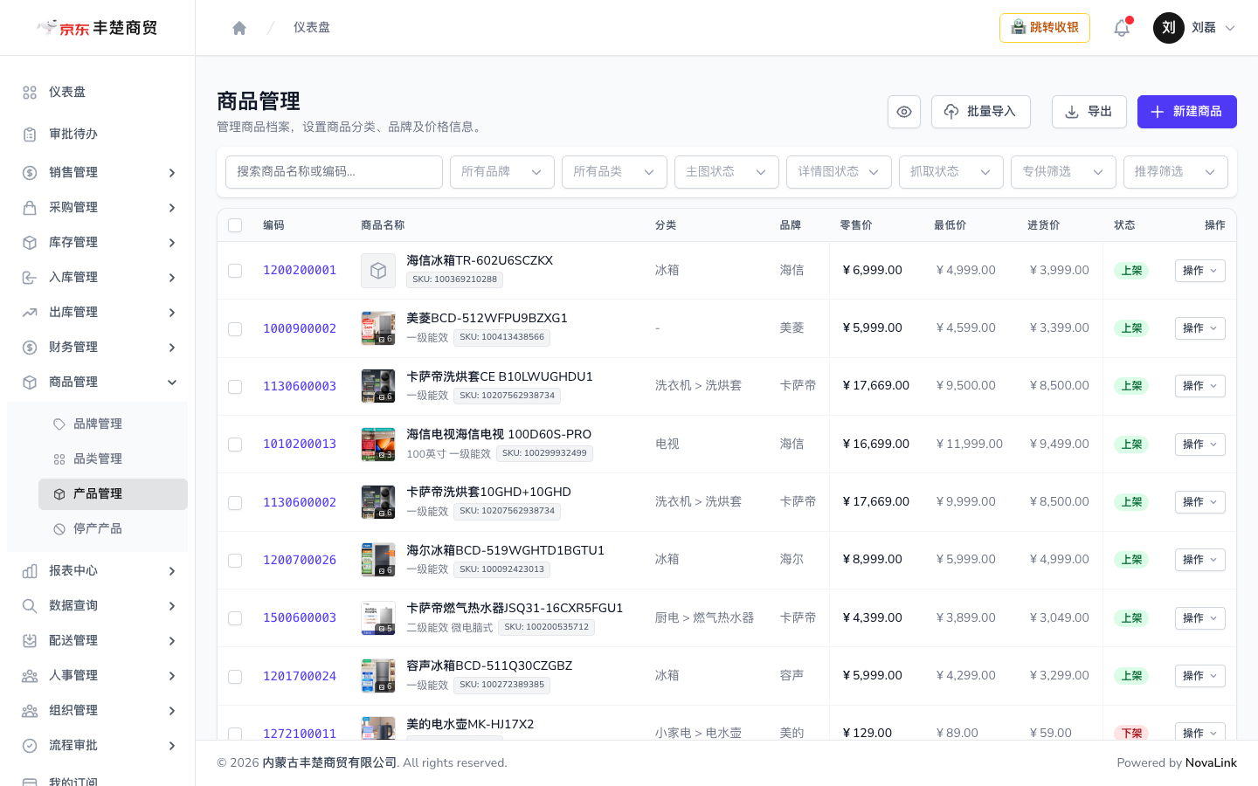This screenshot has height=786, width=1258.
Task: Click 数据查询 magnifier icon
Action: pos(30,606)
